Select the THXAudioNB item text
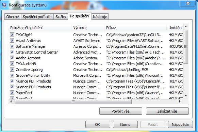This screenshot has height=132, width=198. coord(26,64)
